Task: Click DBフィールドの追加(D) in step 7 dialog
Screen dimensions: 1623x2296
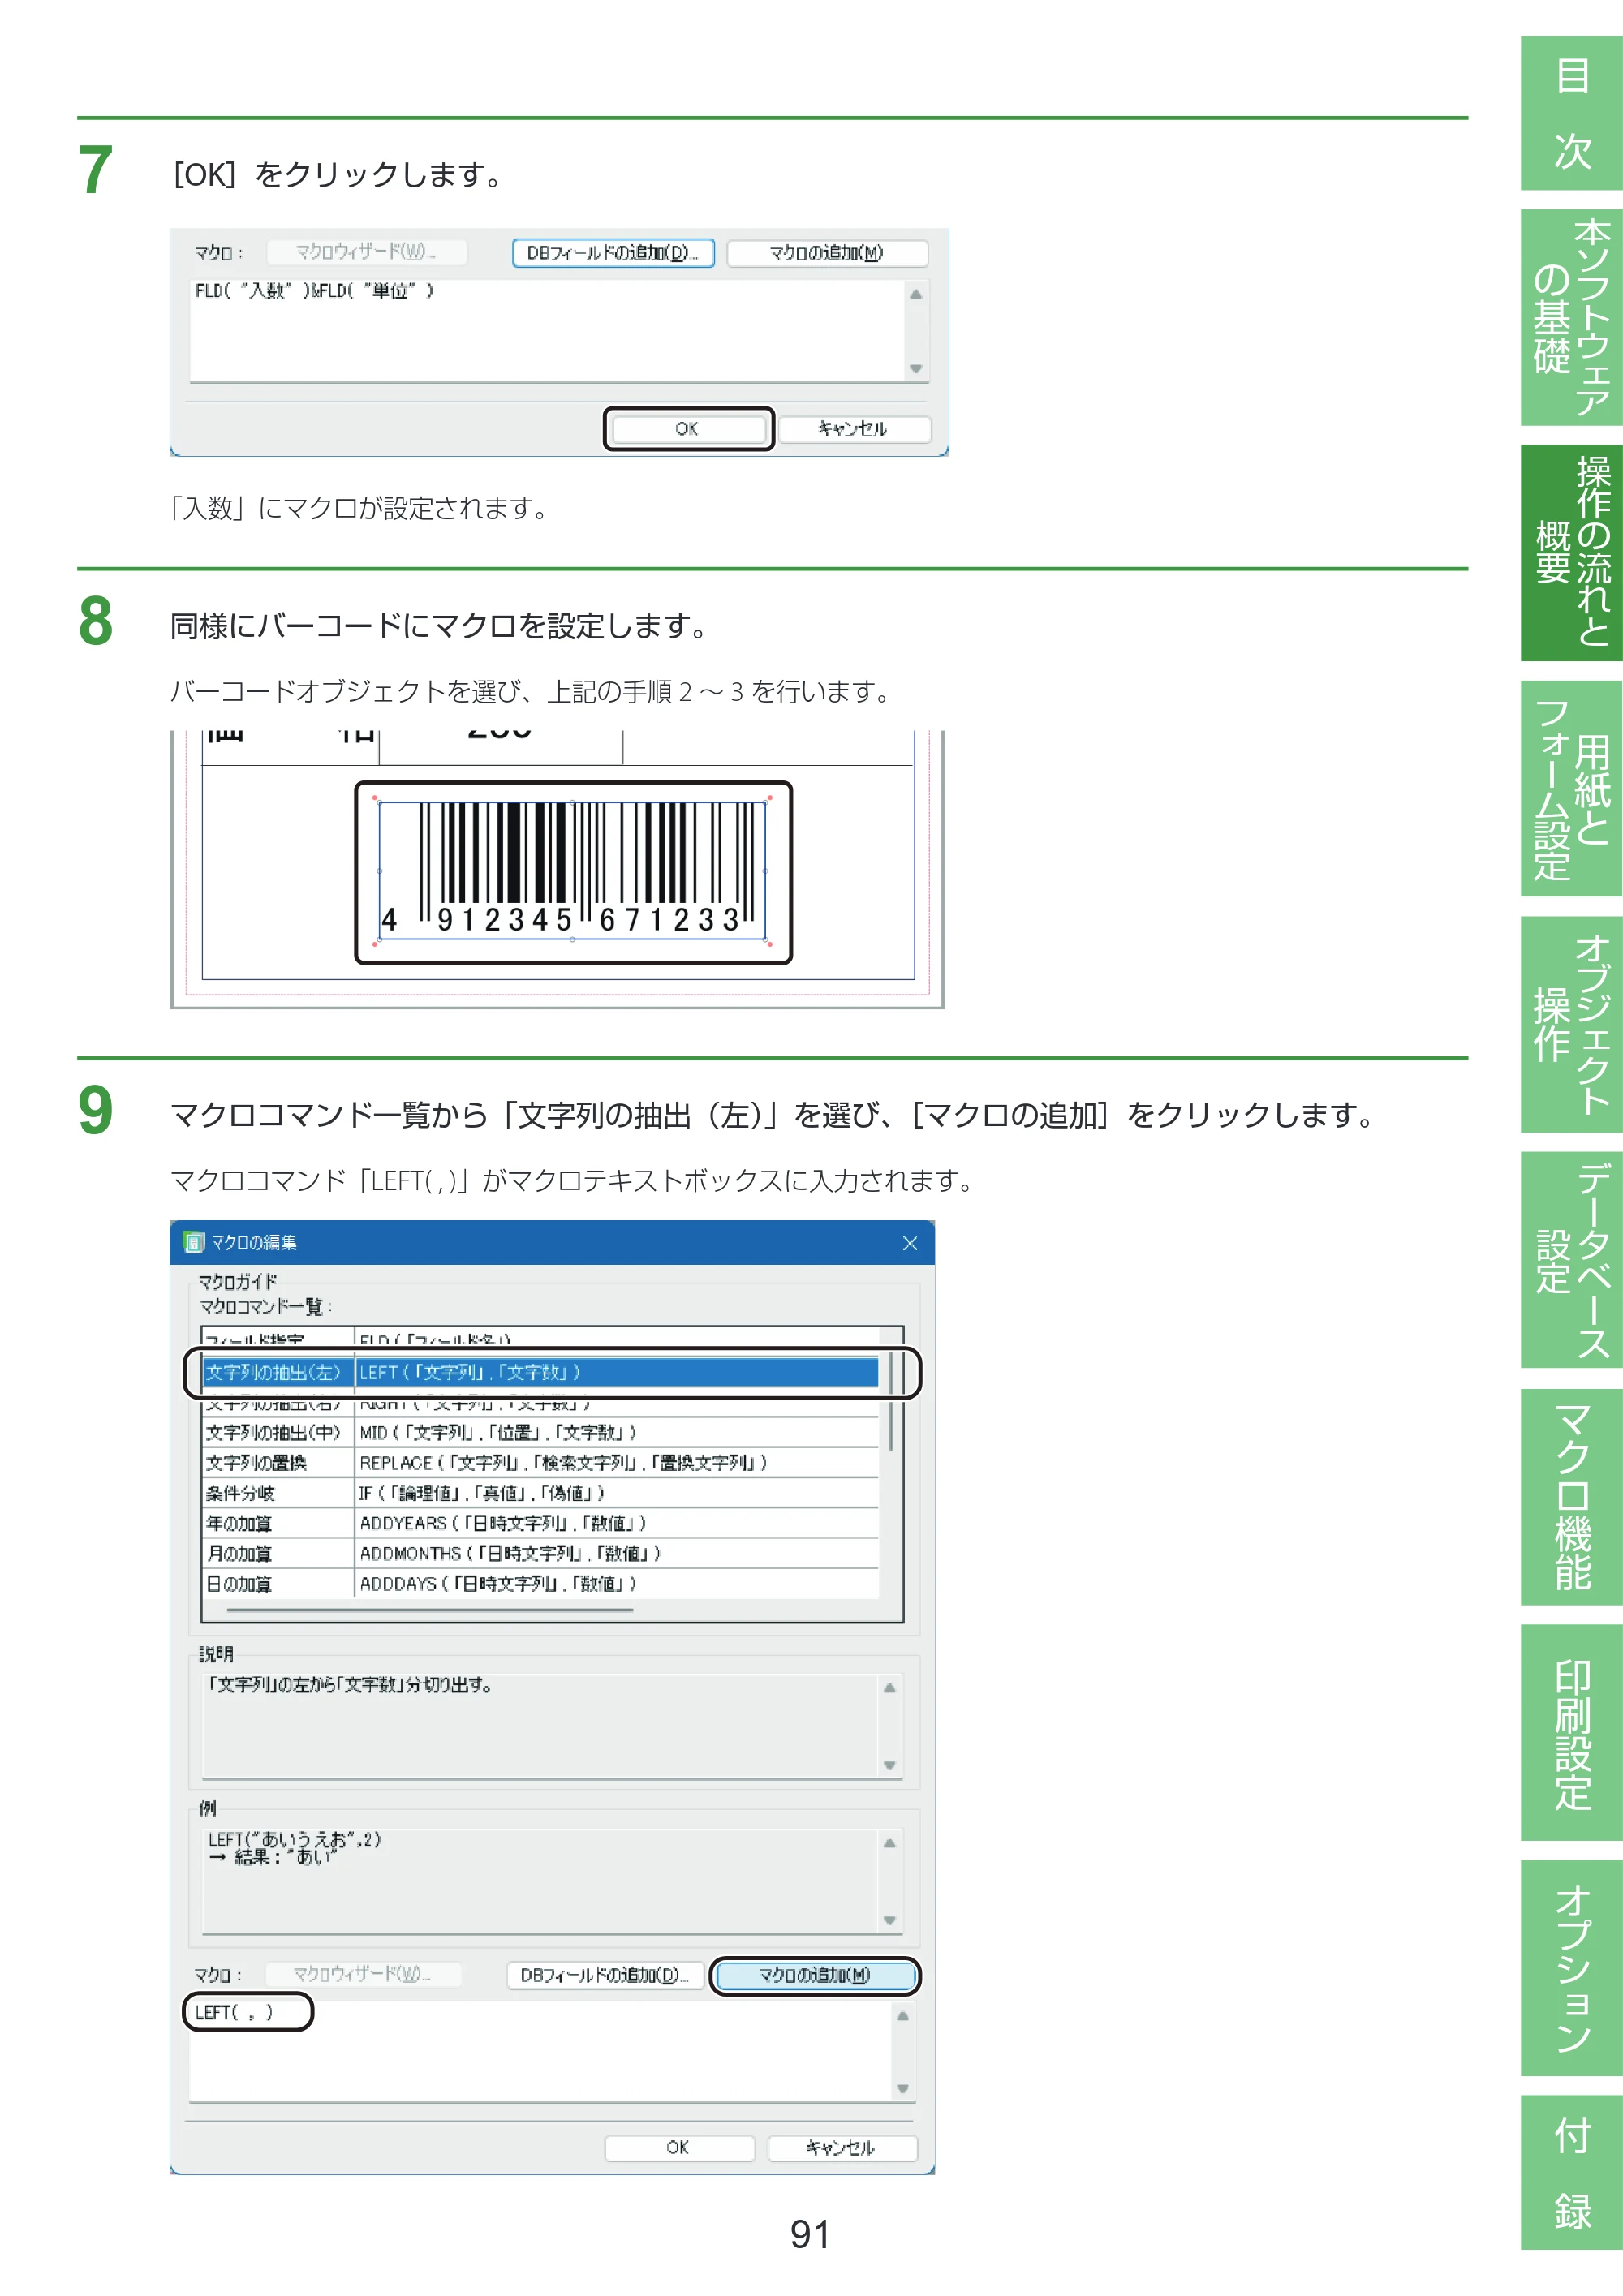Action: click(613, 253)
